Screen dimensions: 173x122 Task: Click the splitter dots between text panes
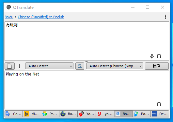(x=86, y=61)
